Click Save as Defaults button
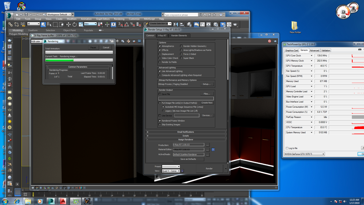 coord(188,159)
